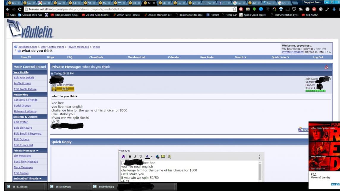Screen dimensions: 340x191
Task: Open Calendar in navigation bar
Action: 174,57
